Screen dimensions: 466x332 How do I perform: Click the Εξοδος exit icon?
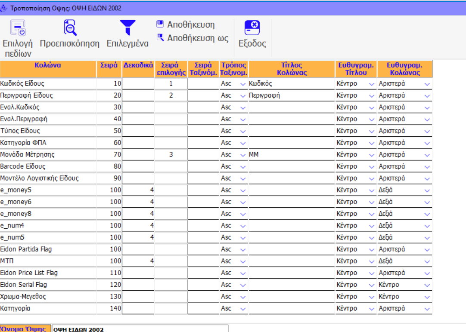click(x=252, y=28)
